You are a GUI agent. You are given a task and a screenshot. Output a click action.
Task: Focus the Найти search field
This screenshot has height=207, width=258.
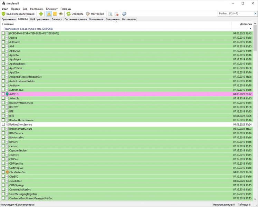236,14
